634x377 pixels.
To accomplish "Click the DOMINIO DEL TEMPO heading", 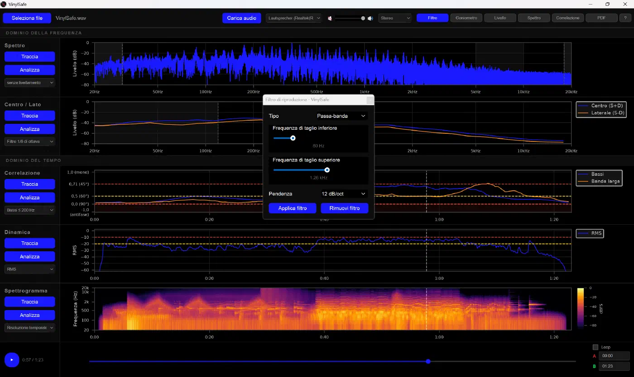I will point(34,160).
